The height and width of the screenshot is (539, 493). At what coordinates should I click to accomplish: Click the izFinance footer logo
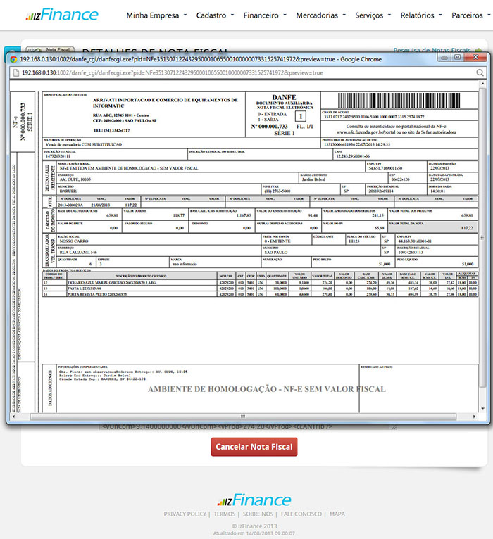pyautogui.click(x=254, y=500)
